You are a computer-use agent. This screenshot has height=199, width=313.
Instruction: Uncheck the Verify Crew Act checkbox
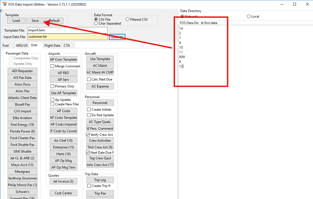89,135
